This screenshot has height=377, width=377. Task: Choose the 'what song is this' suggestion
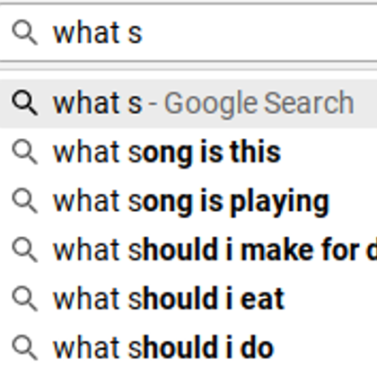(x=188, y=153)
